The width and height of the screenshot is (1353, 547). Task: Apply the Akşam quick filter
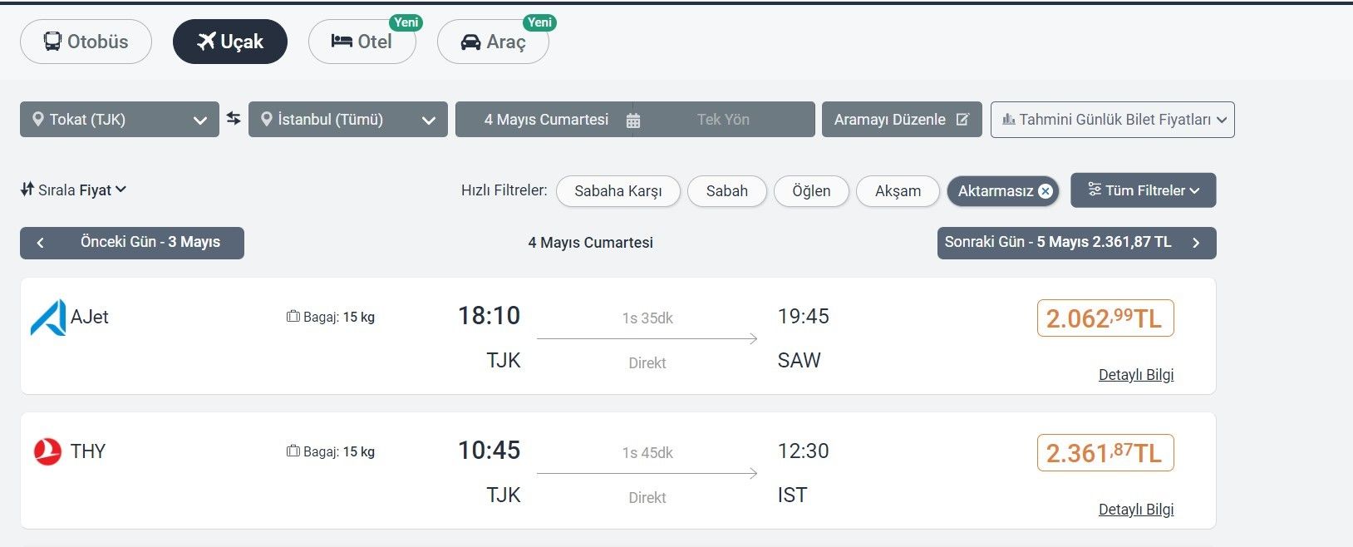click(x=898, y=191)
